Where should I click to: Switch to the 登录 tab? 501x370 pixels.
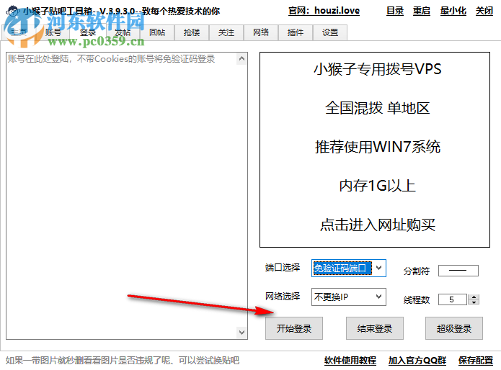coord(88,32)
